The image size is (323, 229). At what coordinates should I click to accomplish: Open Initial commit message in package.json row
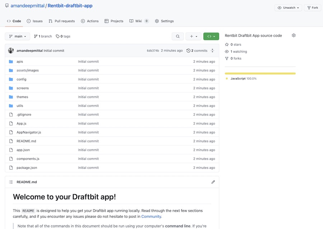tap(88, 168)
